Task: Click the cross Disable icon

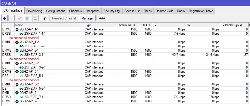Action: click(27, 18)
